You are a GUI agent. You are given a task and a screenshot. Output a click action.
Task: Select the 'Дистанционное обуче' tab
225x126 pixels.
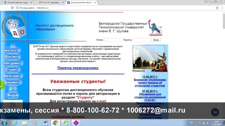click(x=82, y=2)
